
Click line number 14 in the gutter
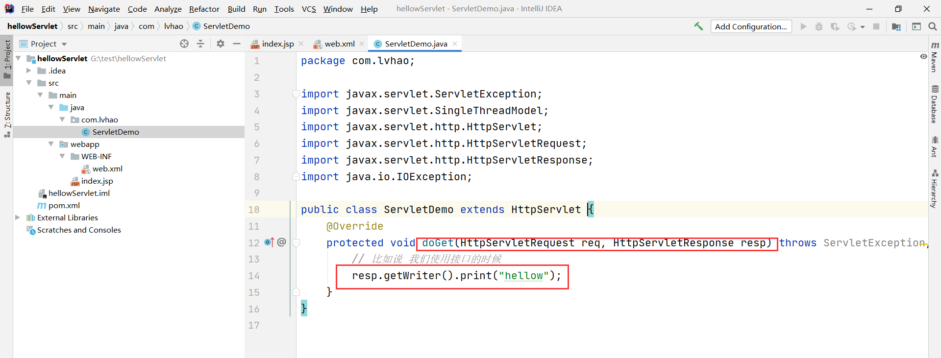point(254,276)
